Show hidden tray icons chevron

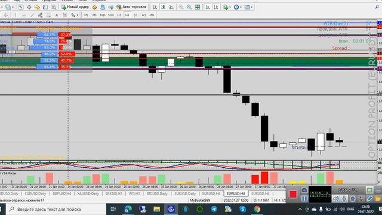tap(300, 209)
